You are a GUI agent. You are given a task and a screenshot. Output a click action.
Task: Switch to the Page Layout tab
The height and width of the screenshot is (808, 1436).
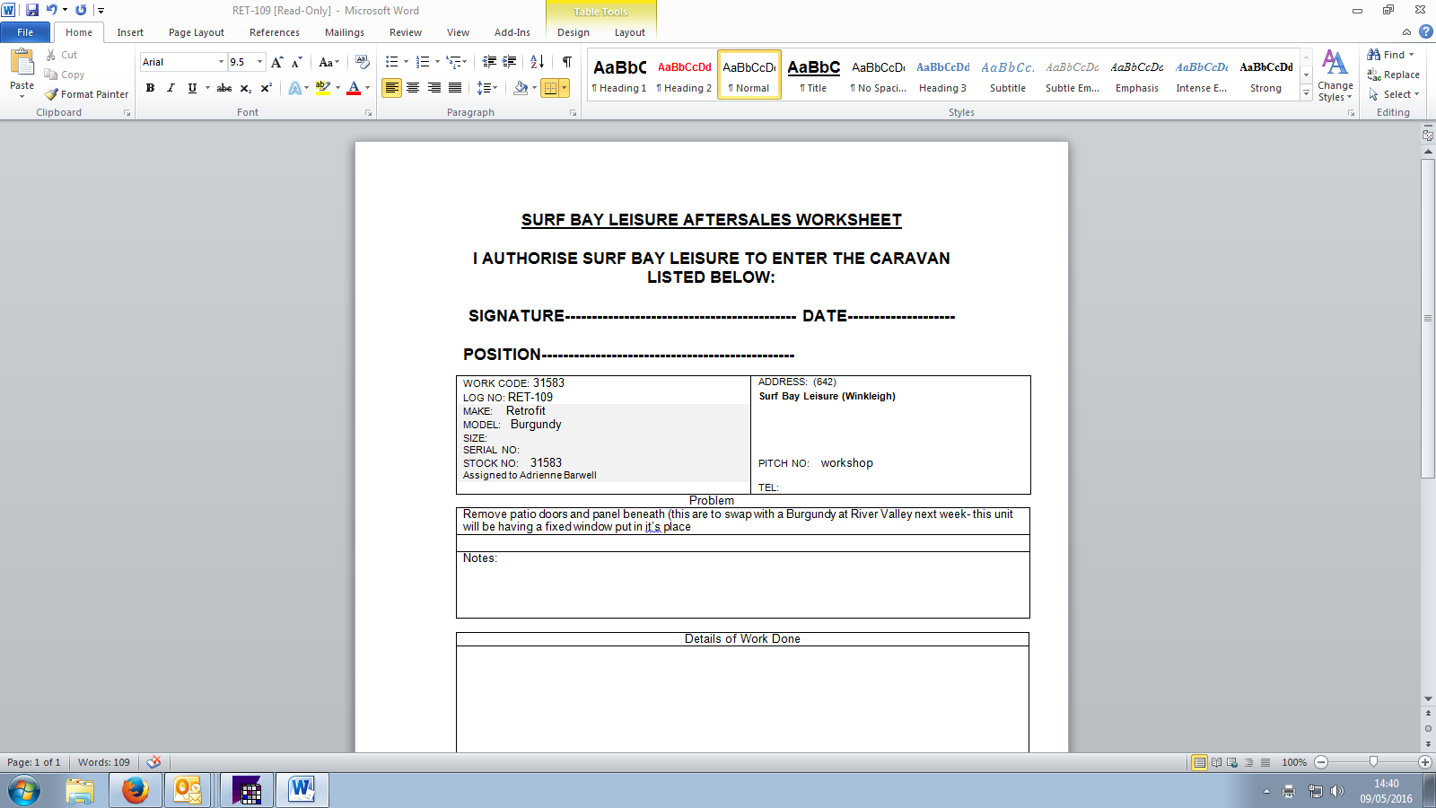197,32
